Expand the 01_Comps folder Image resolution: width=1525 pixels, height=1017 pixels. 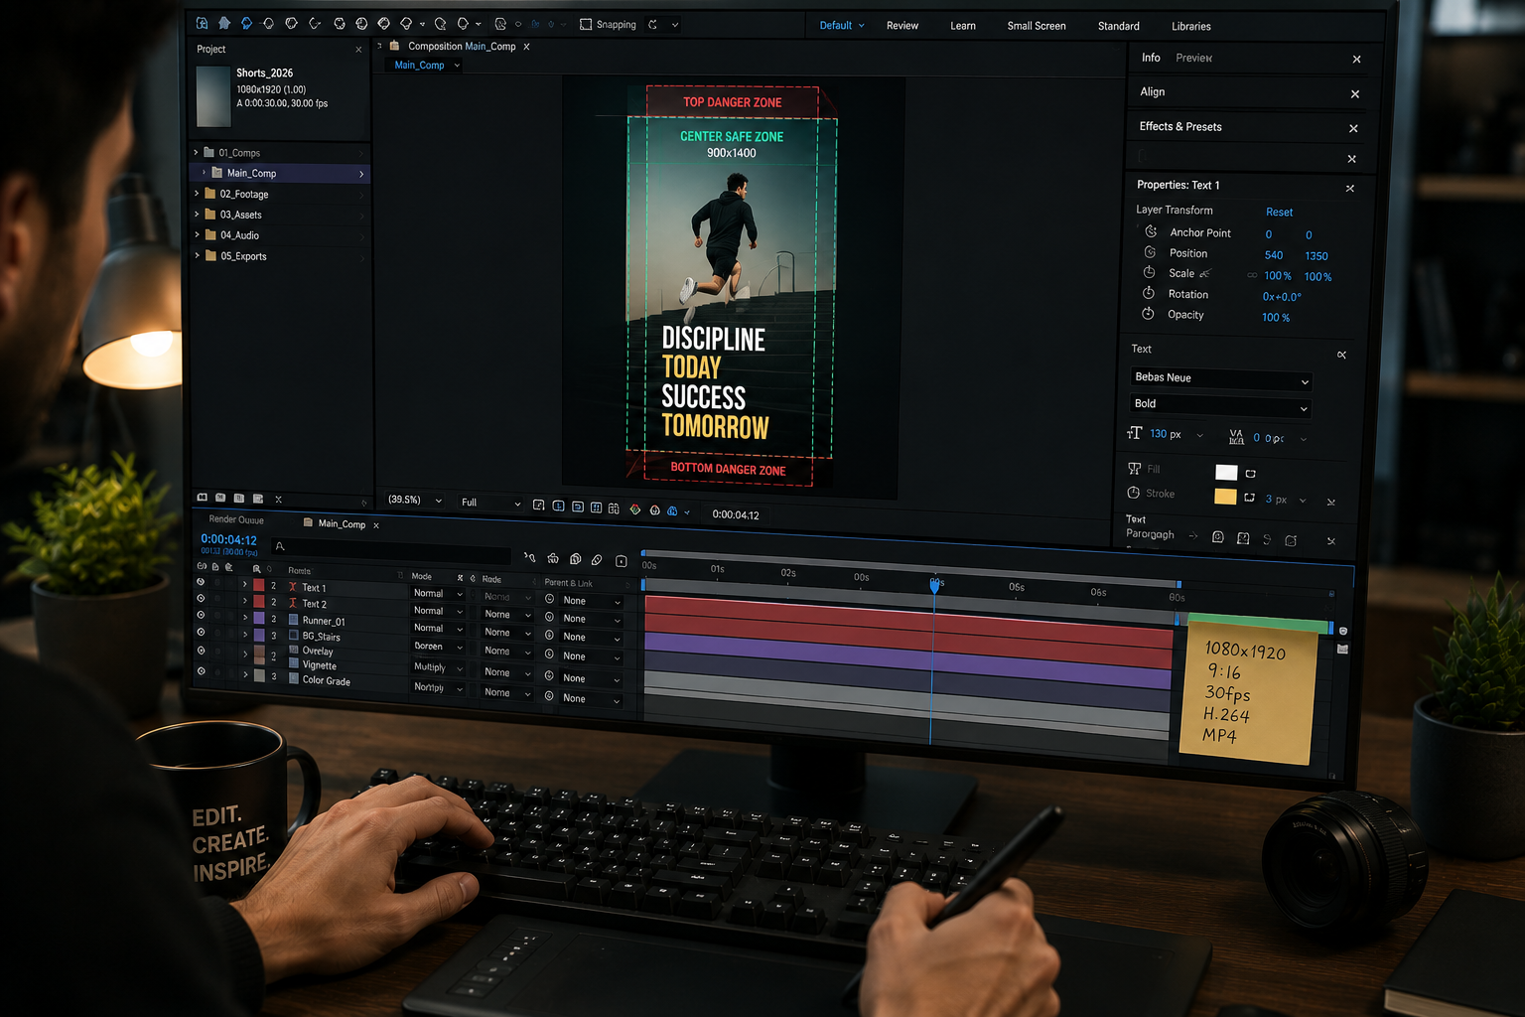tap(196, 152)
